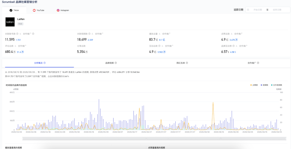Click the blue 31.6 万 partnered comments value
Image resolution: width=291 pixels, height=149 pixels.
pos(20,52)
